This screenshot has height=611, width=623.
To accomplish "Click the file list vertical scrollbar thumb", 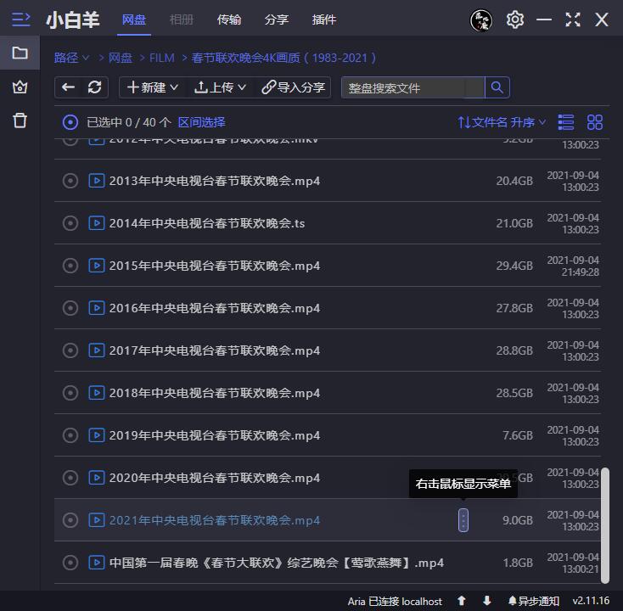I will (604, 525).
